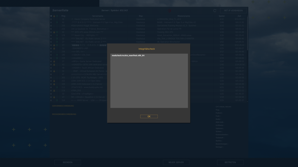Click the mods/tech/ns/dcs_manifest.x86_64 entry in the dialog
298x167 pixels.
click(x=128, y=56)
